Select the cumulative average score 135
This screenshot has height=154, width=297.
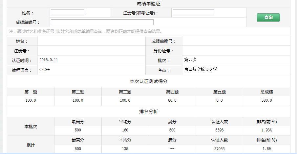(x=125, y=148)
